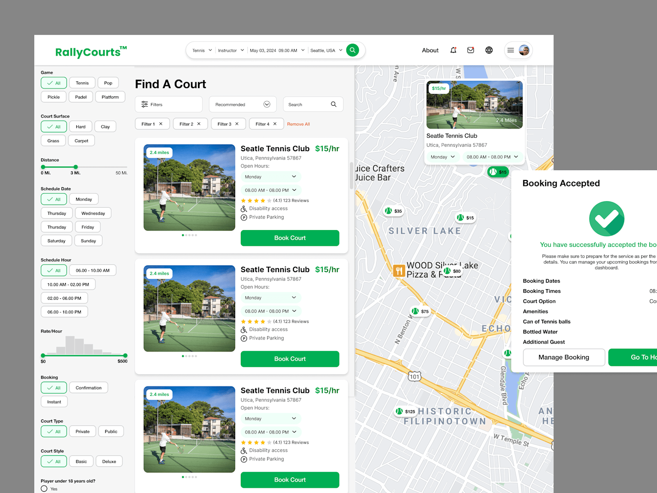The width and height of the screenshot is (657, 493).
Task: Click Book Court on first card
Action: [x=290, y=238]
